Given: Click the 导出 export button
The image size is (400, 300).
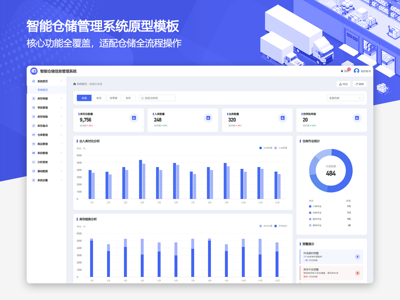Looking at the screenshot, I should 343,84.
